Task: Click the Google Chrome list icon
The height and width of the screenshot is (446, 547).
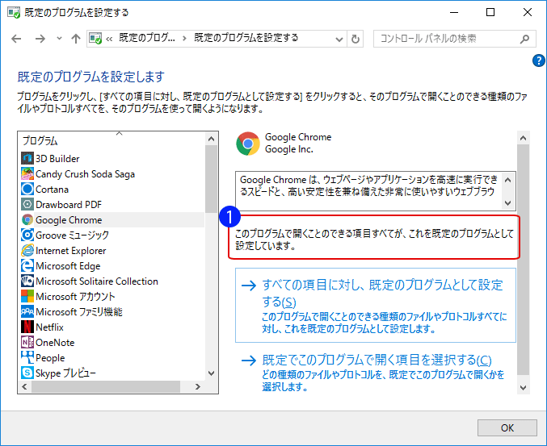Action: click(27, 219)
